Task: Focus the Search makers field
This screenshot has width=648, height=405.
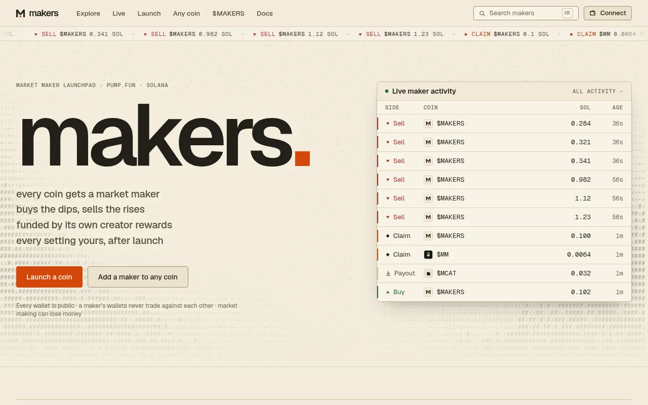Action: [525, 13]
